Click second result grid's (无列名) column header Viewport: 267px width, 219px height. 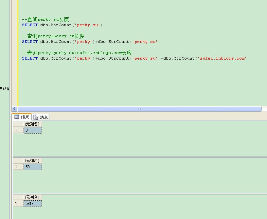[32, 161]
